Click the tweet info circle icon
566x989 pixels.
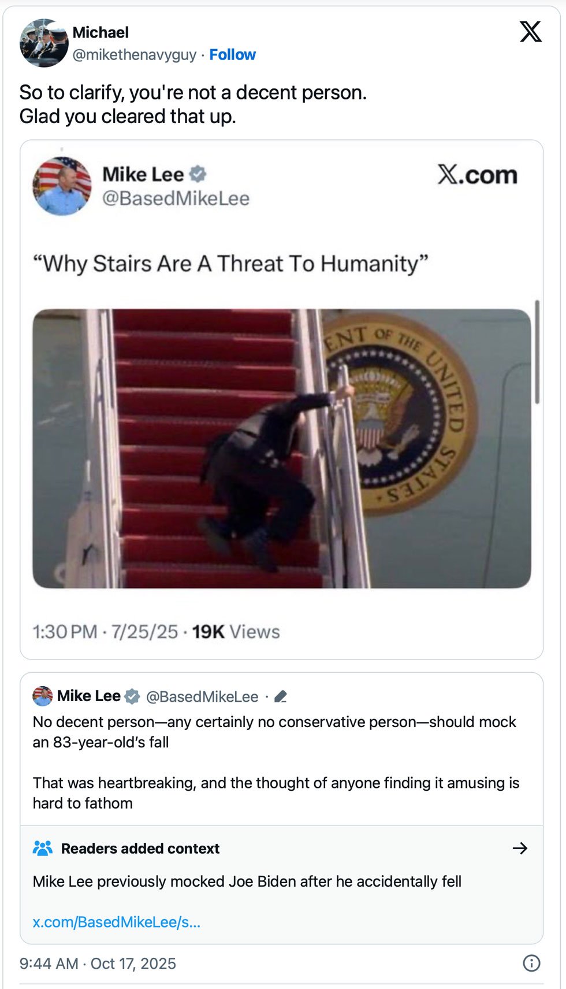point(531,963)
